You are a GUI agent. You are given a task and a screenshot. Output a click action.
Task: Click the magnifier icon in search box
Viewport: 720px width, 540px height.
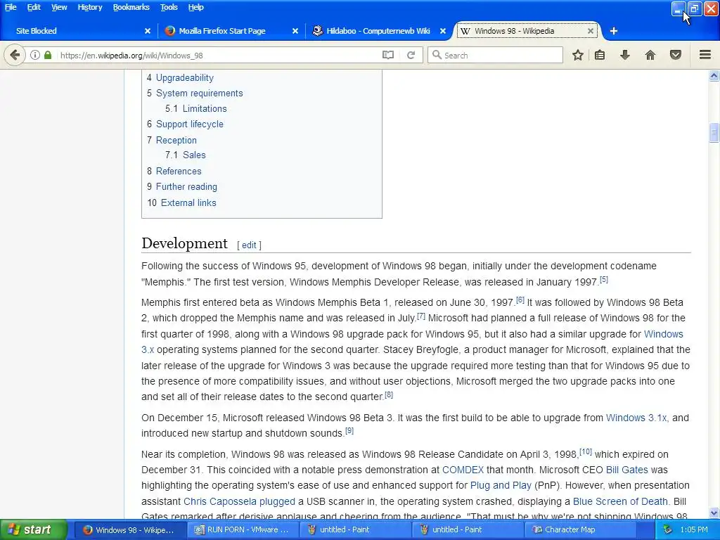(437, 55)
